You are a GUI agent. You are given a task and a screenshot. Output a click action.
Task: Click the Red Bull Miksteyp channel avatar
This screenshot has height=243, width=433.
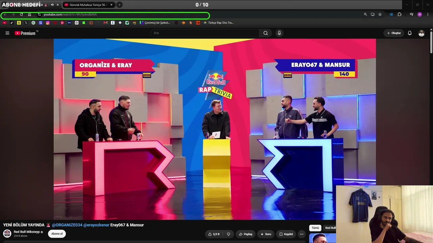7,234
